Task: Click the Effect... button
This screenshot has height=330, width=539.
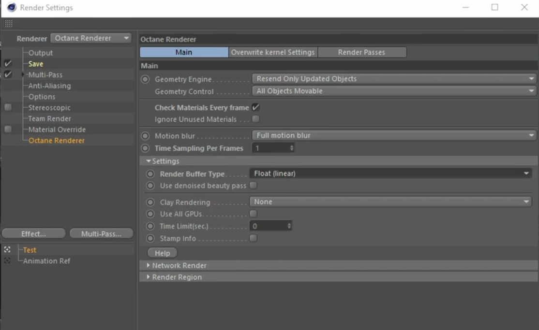Action: click(x=33, y=234)
